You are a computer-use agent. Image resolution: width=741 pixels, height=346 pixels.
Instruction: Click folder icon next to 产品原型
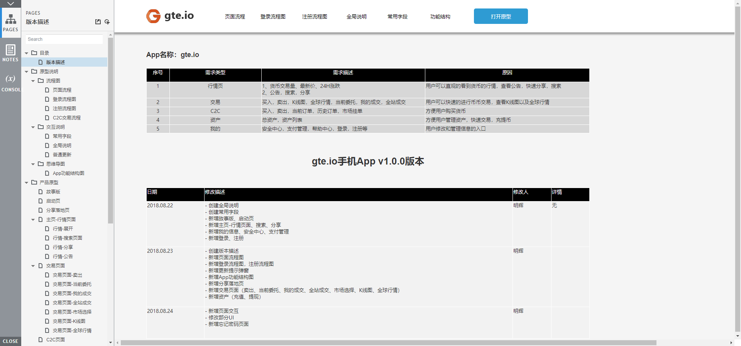click(x=34, y=182)
